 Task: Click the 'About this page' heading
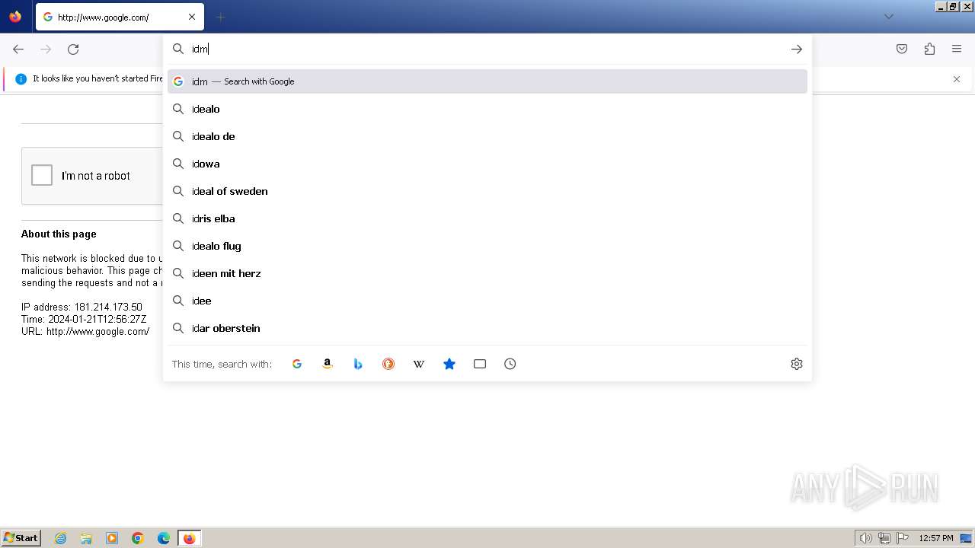pyautogui.click(x=59, y=234)
